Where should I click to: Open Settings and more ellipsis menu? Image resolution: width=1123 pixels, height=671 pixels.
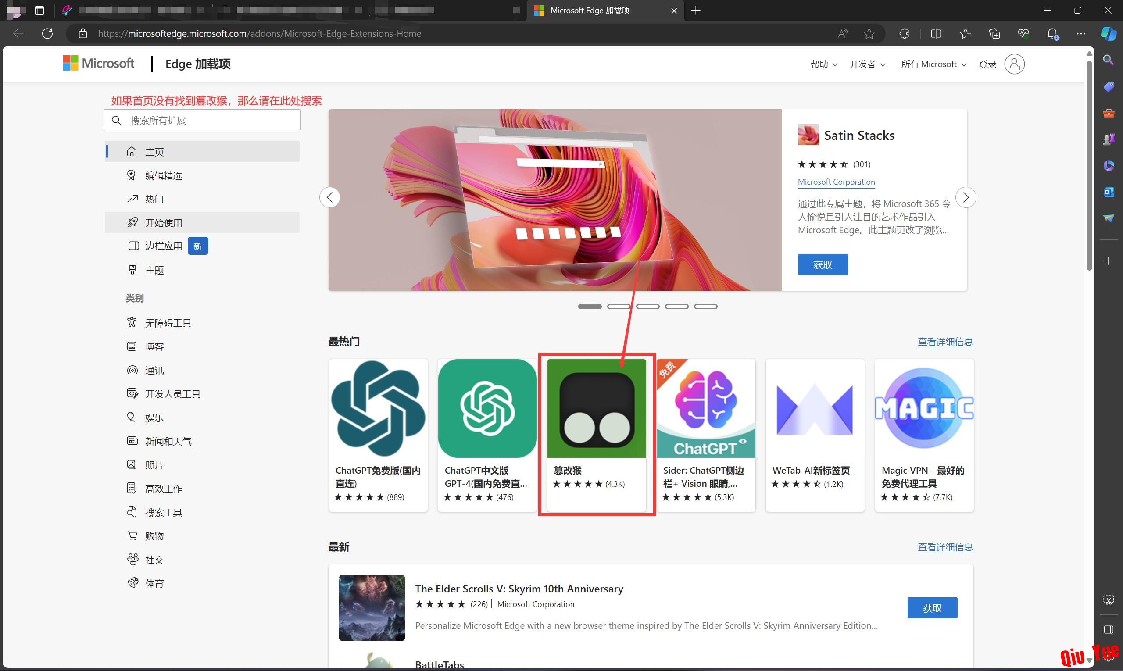(x=1081, y=33)
